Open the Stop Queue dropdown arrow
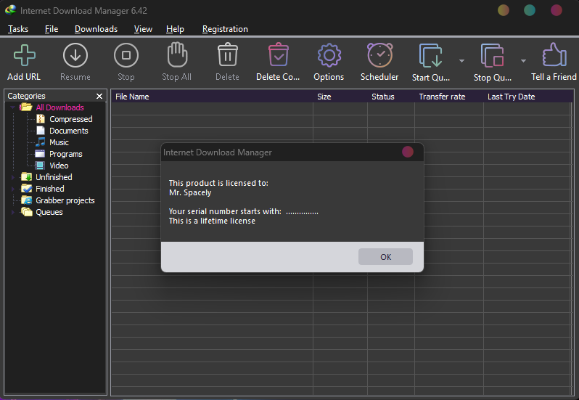The width and height of the screenshot is (579, 400). pos(523,60)
